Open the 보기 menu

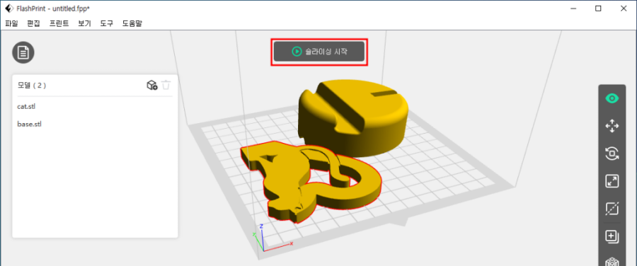84,23
